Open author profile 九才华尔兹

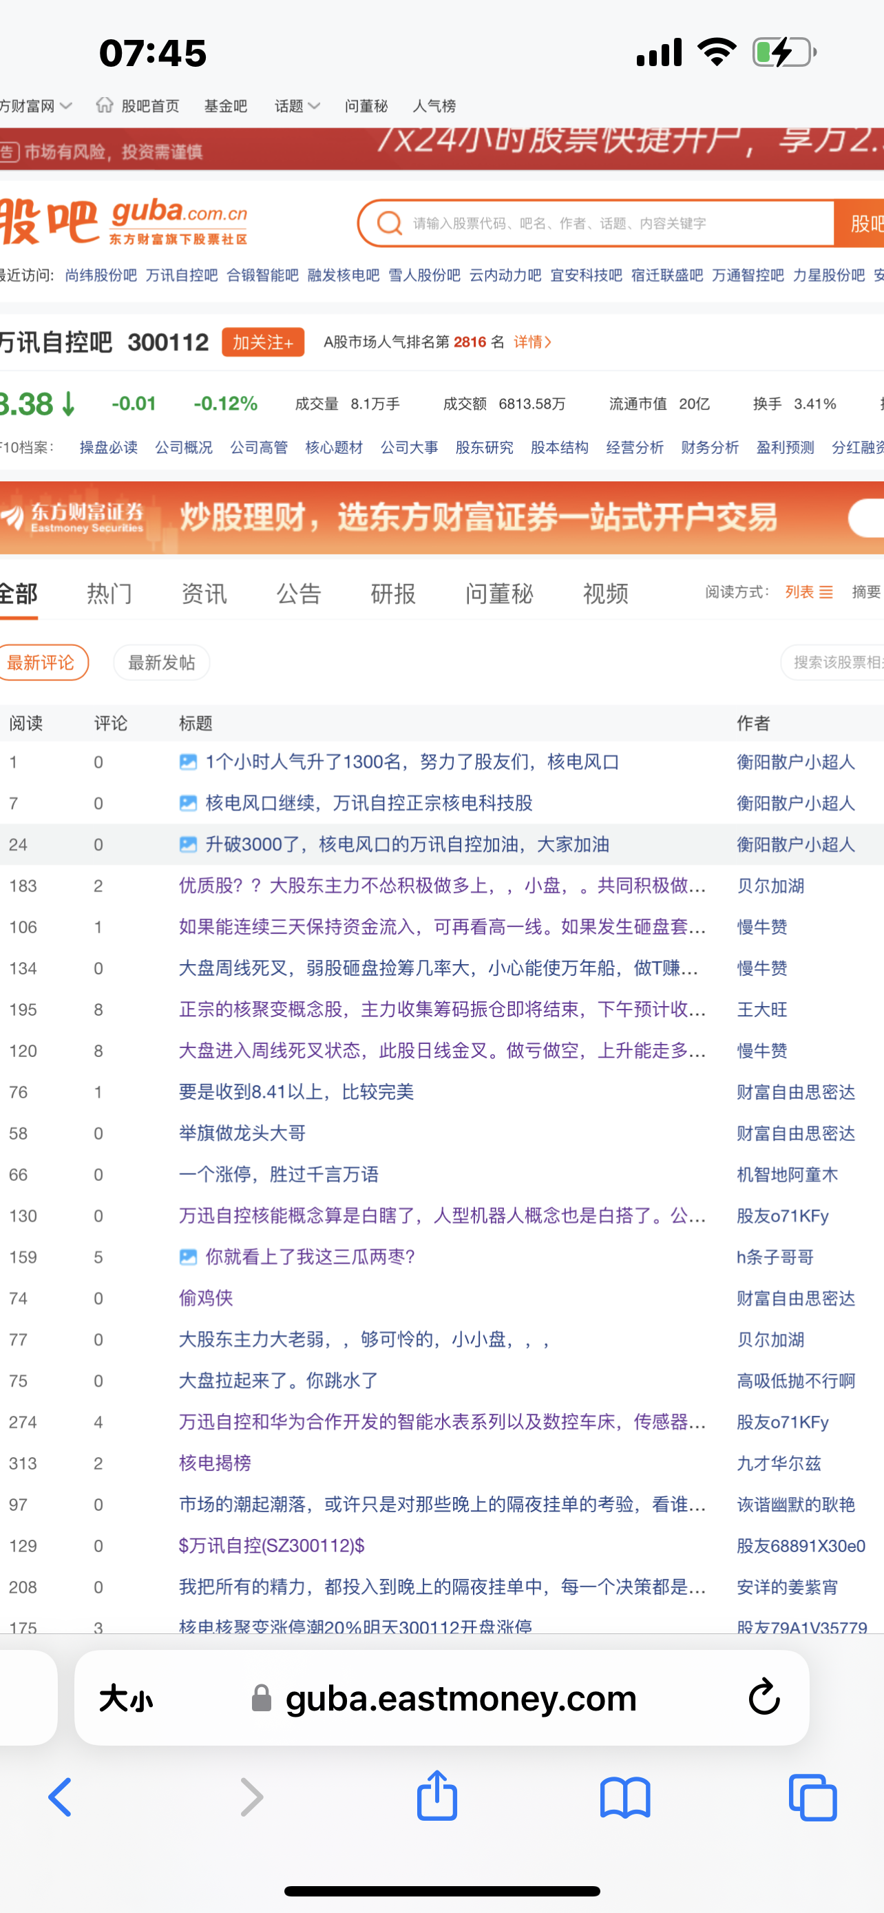click(x=779, y=1463)
